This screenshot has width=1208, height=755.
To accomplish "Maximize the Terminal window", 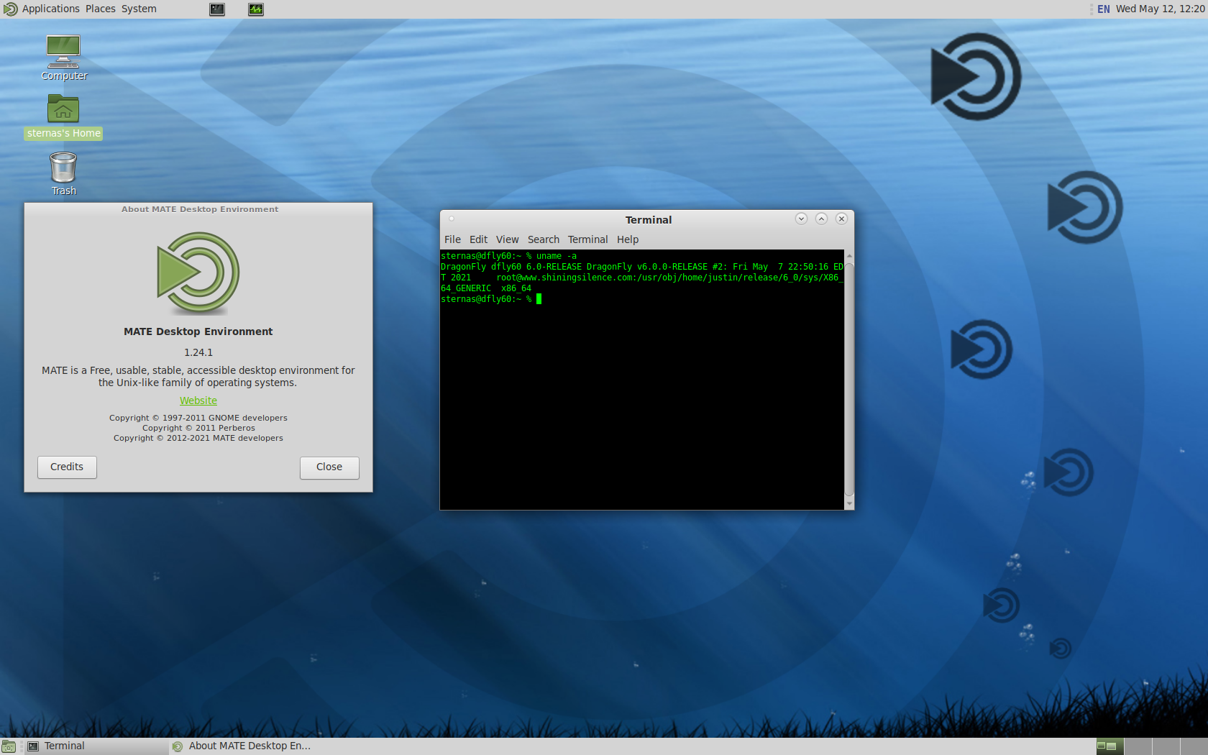I will 821,219.
